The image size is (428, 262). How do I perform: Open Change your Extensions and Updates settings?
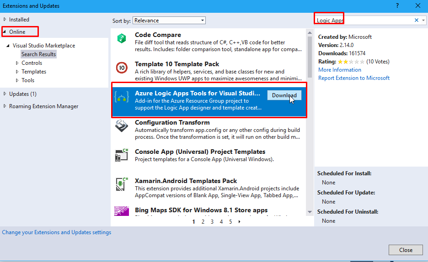57,232
